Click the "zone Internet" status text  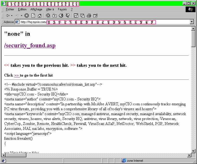(x=135, y=161)
